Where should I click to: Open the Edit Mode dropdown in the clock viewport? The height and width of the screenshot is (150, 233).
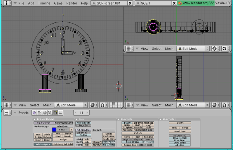pyautogui.click(x=71, y=105)
